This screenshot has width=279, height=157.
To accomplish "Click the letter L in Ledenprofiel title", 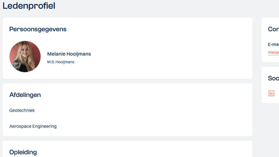I will pyautogui.click(x=5, y=6).
